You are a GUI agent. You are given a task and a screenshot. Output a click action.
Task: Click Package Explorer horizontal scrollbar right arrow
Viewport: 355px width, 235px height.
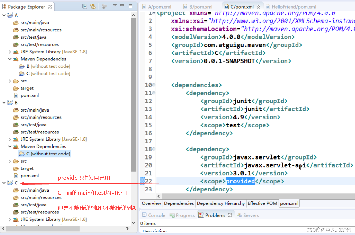(x=127, y=229)
